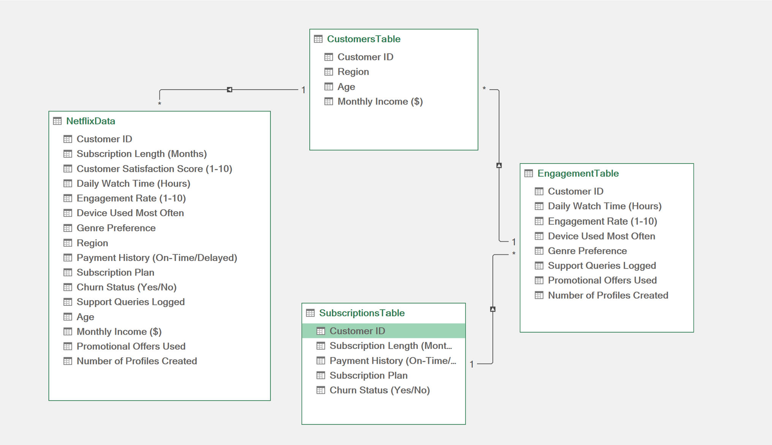Click the EngagementTable header table icon

click(528, 173)
